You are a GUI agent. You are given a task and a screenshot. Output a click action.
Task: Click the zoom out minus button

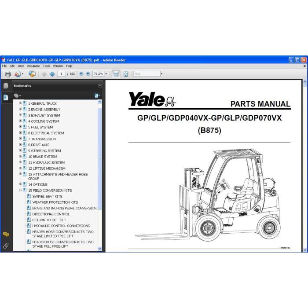[x=81, y=74]
